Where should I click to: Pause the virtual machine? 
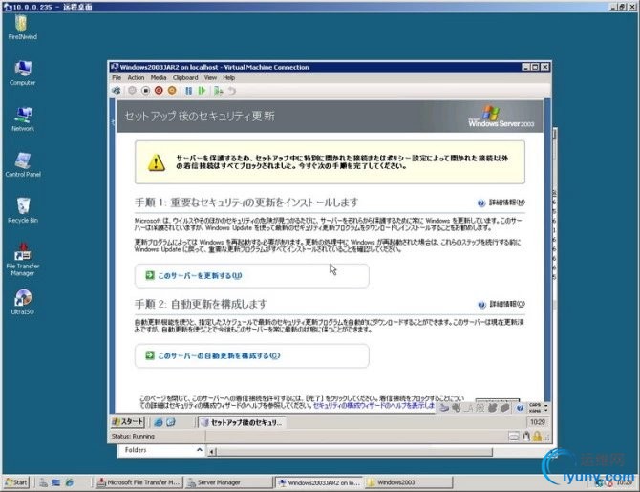188,91
